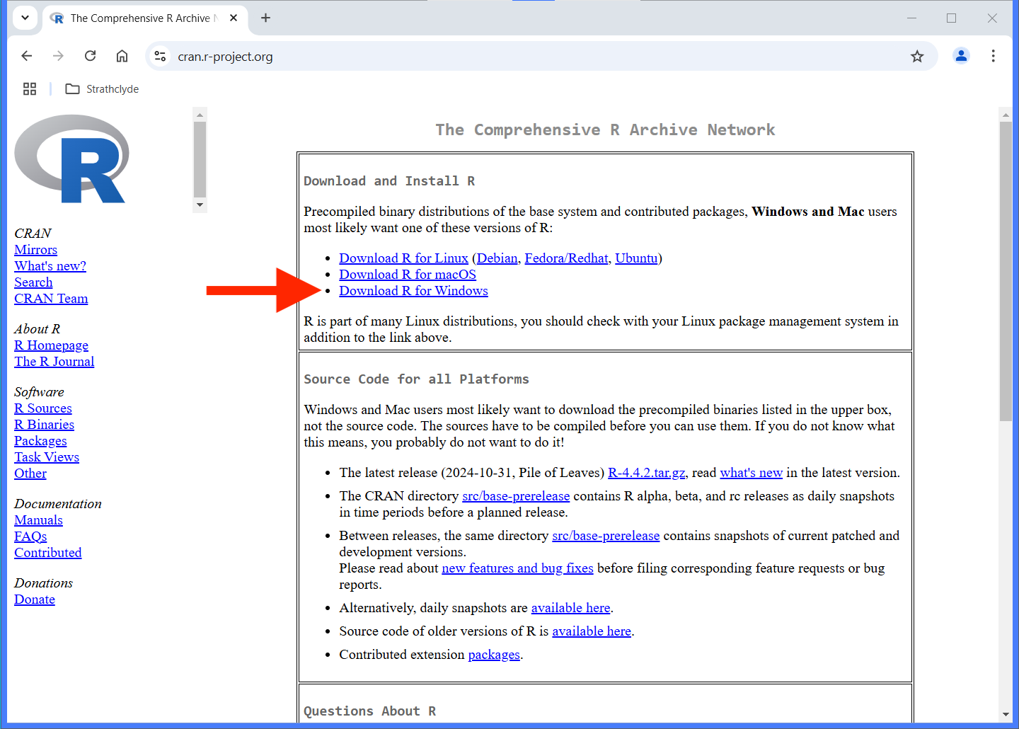Screen dimensions: 1019x729
Task: Bookmark this page with the star icon
Action: pyautogui.click(x=917, y=56)
